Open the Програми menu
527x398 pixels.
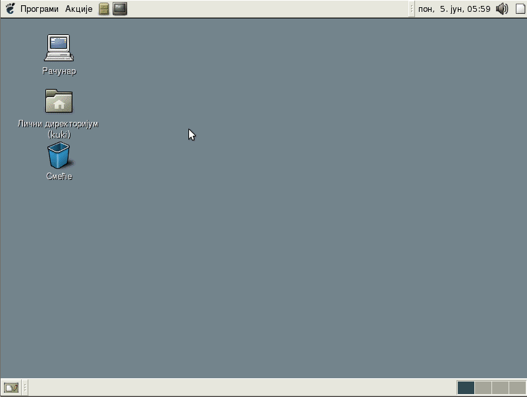coord(40,9)
